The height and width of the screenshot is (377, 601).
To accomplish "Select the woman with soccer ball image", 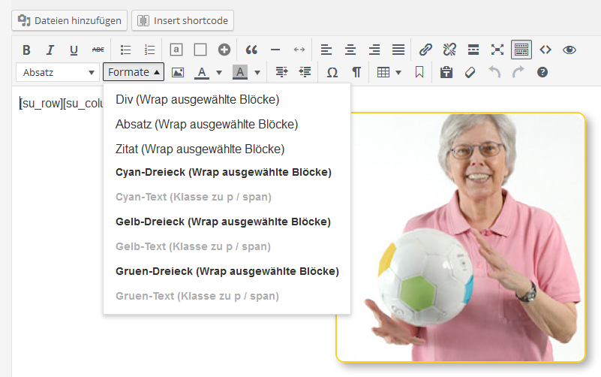I will (460, 237).
